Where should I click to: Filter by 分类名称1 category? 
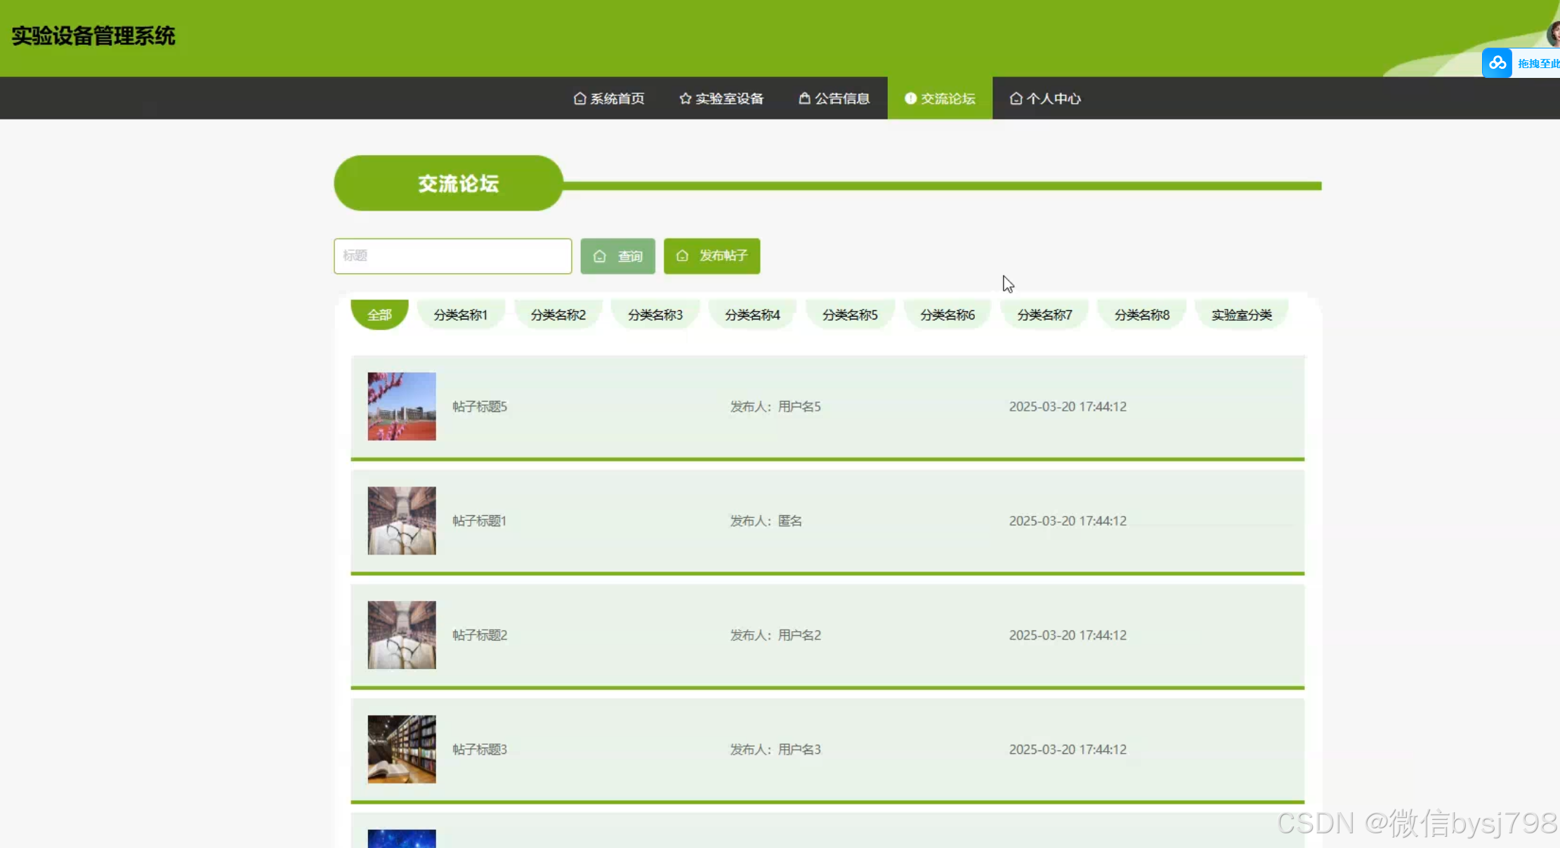coord(461,314)
